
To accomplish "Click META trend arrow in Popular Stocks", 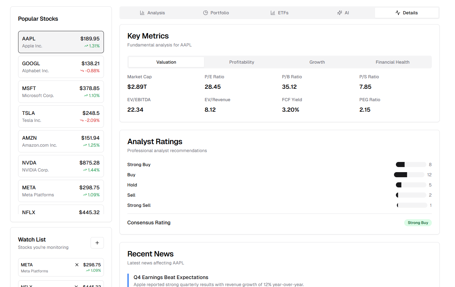I will pyautogui.click(x=85, y=195).
